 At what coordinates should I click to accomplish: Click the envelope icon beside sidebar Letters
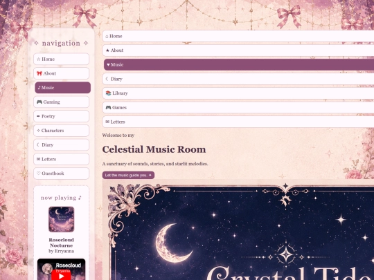point(38,159)
